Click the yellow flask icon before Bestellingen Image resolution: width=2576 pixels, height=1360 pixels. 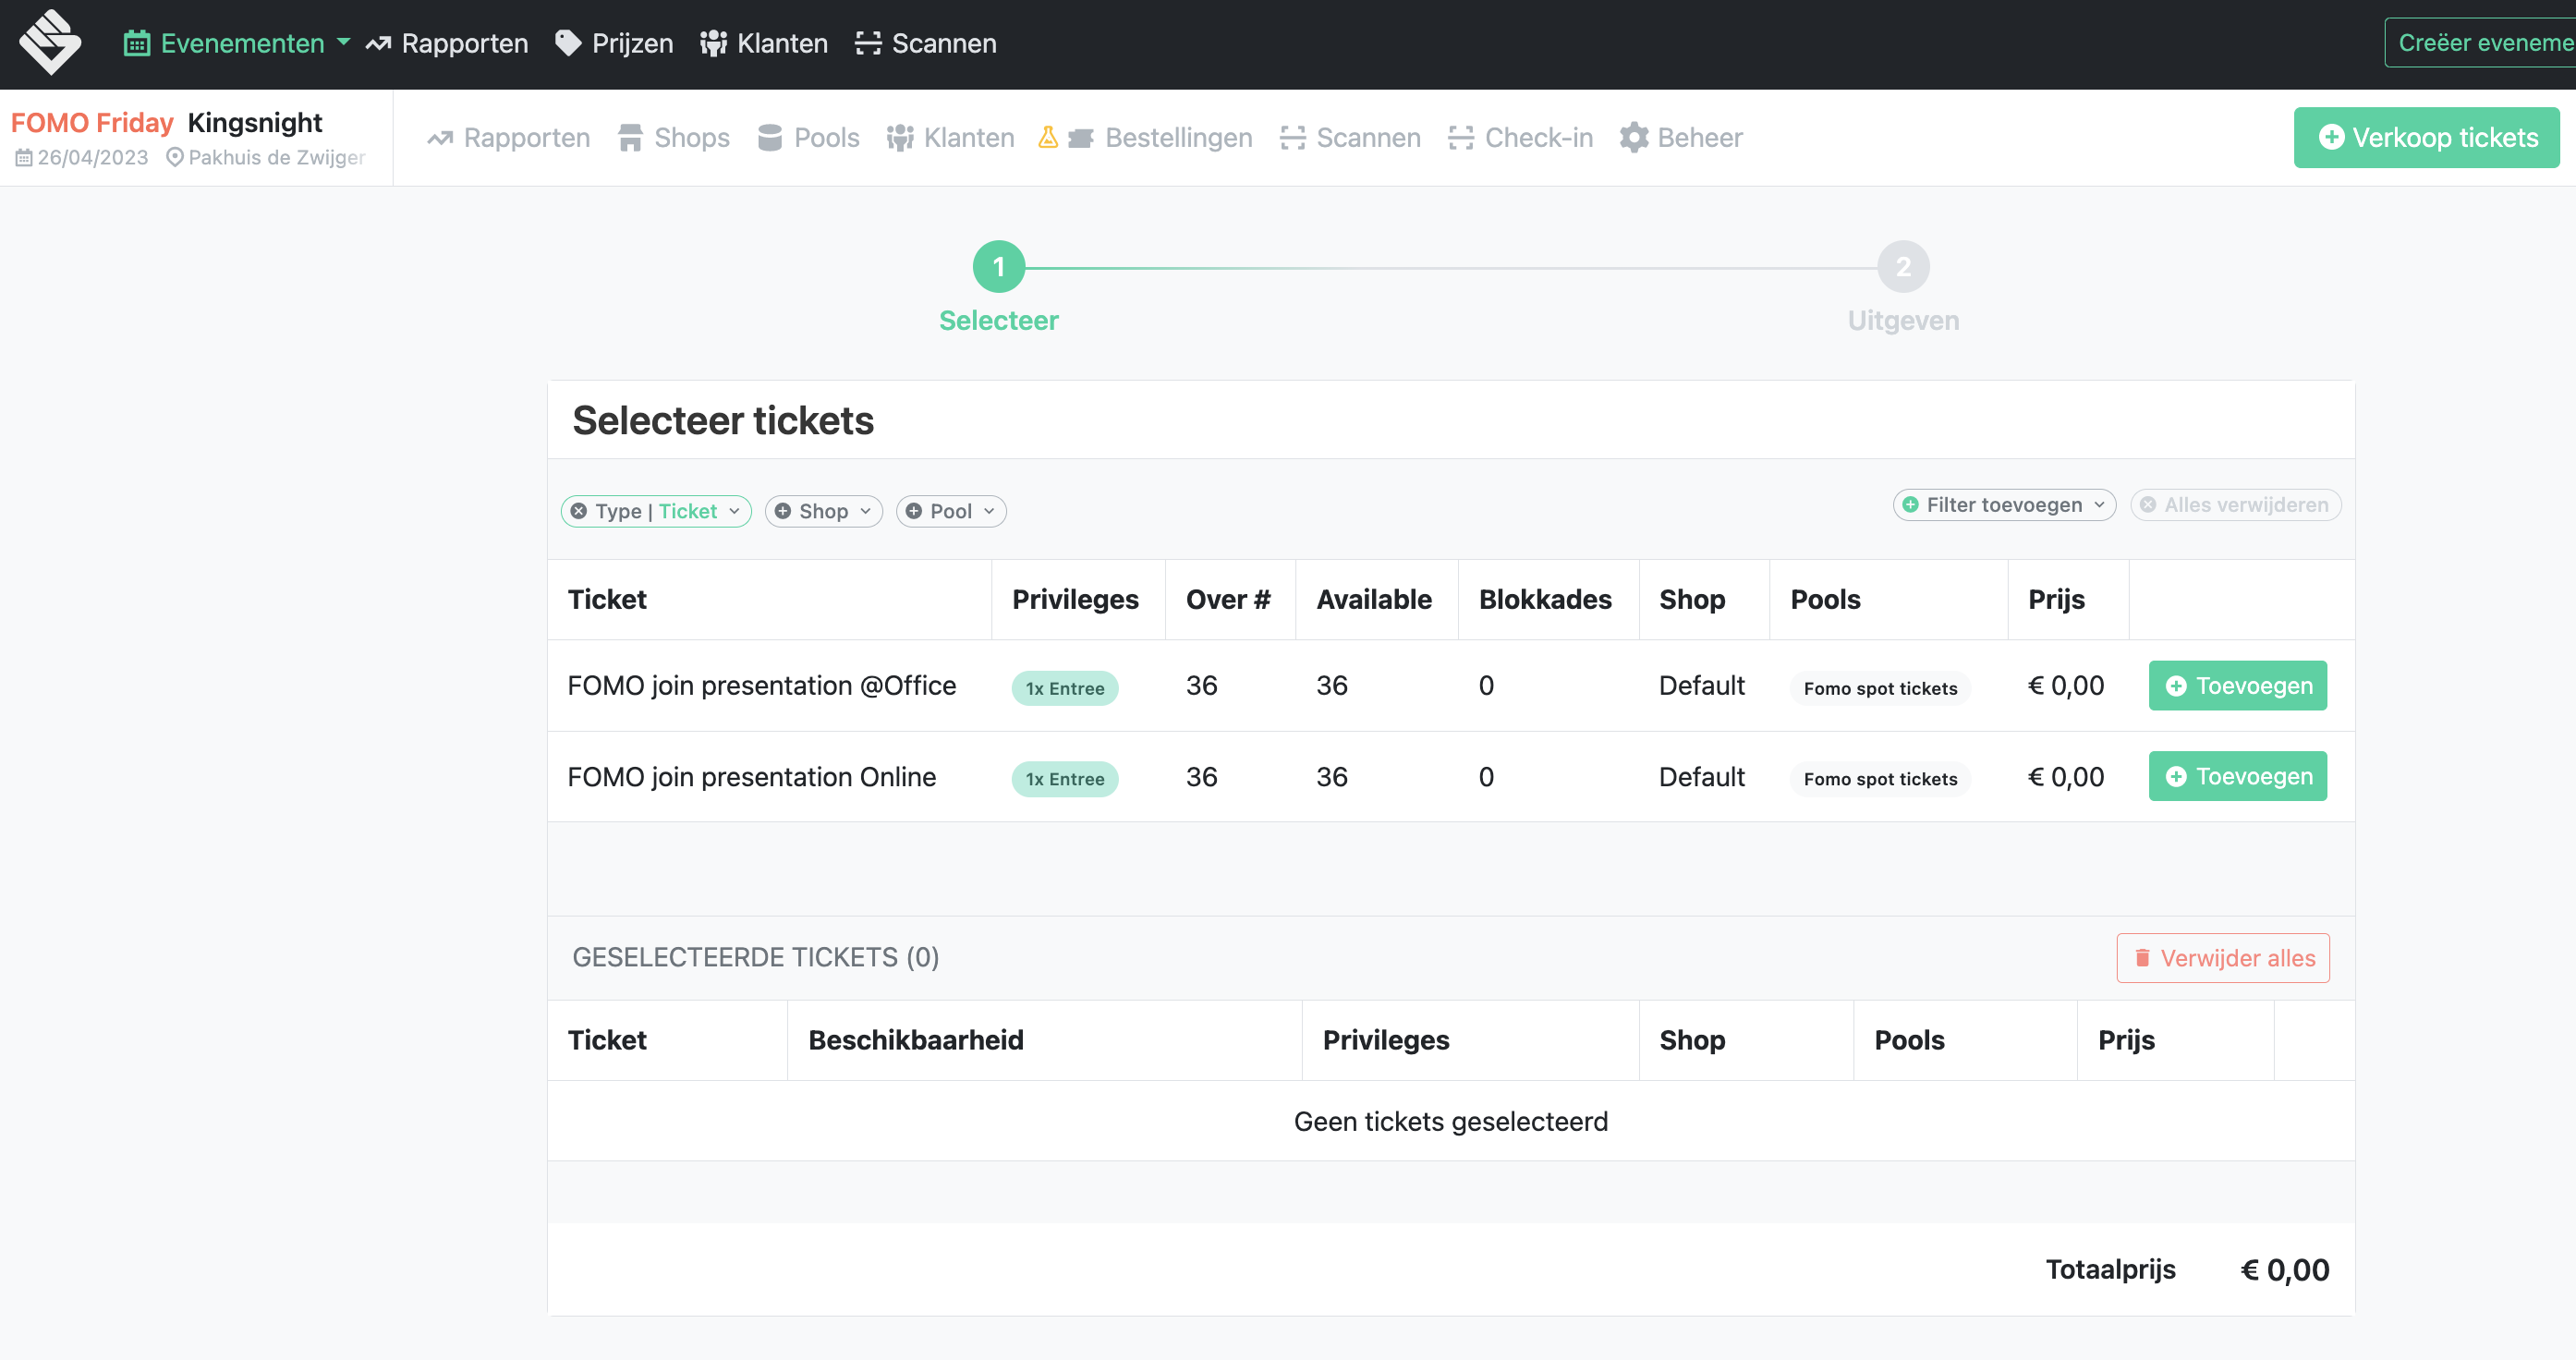[x=1048, y=137]
